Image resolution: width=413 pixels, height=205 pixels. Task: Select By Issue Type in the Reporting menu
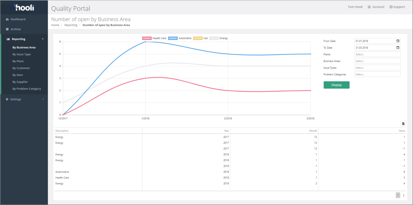point(21,54)
